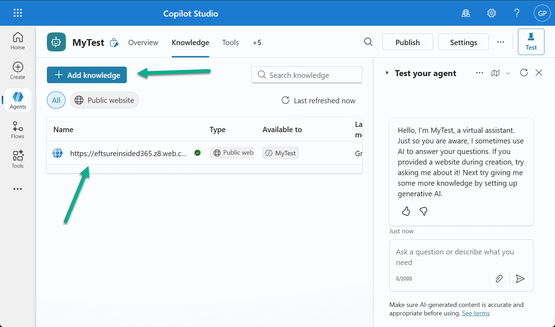
Task: Sort by Available to column header
Action: tap(282, 129)
